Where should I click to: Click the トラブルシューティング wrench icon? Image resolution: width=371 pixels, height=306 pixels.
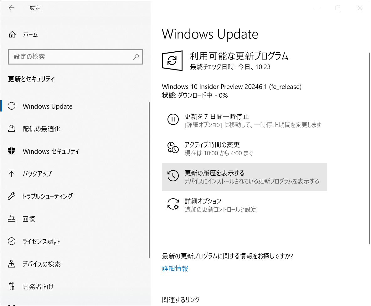(x=12, y=196)
